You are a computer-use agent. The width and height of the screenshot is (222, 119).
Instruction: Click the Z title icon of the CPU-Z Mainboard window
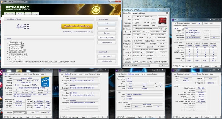click(x=117, y=71)
